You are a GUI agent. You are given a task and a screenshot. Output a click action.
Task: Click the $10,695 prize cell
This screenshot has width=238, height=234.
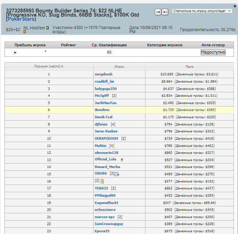coord(189,74)
